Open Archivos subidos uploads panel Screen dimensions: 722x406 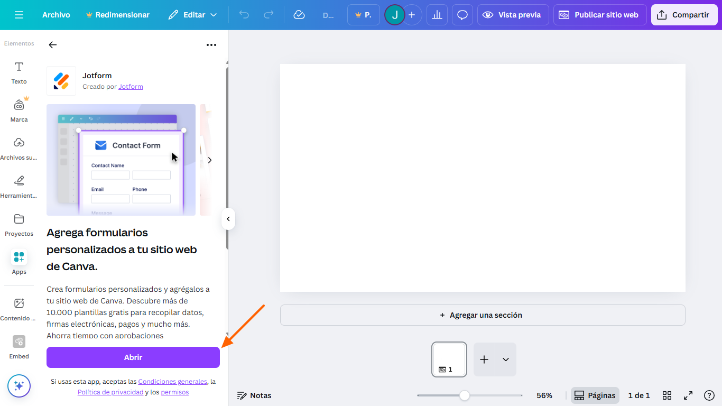click(x=19, y=149)
